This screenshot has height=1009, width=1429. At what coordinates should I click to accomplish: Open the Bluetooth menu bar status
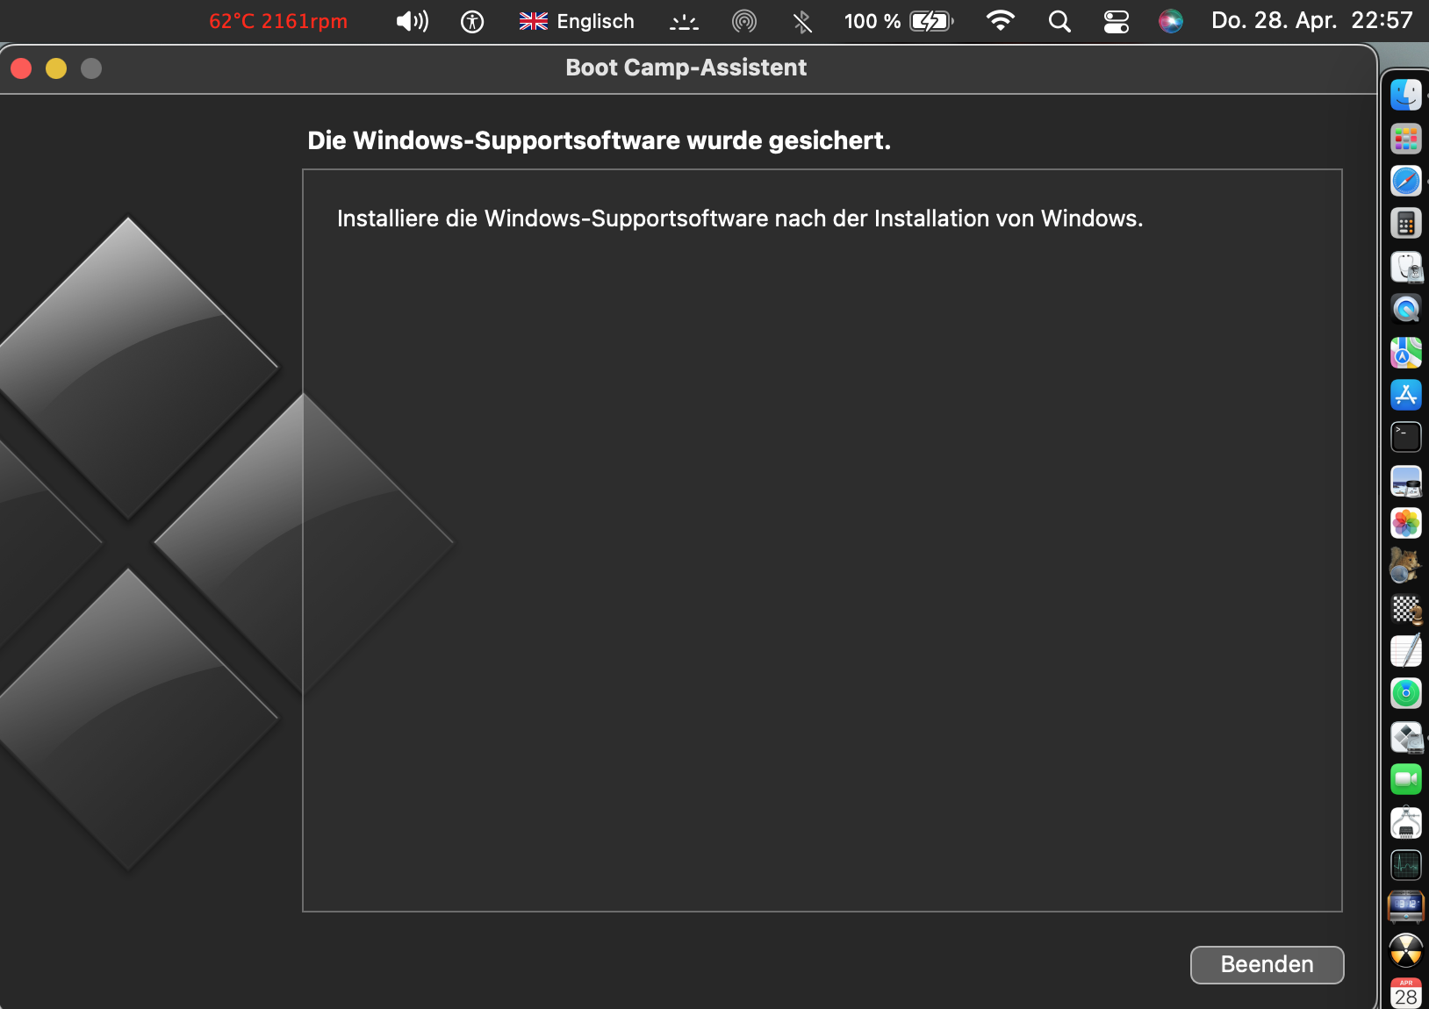pos(802,21)
